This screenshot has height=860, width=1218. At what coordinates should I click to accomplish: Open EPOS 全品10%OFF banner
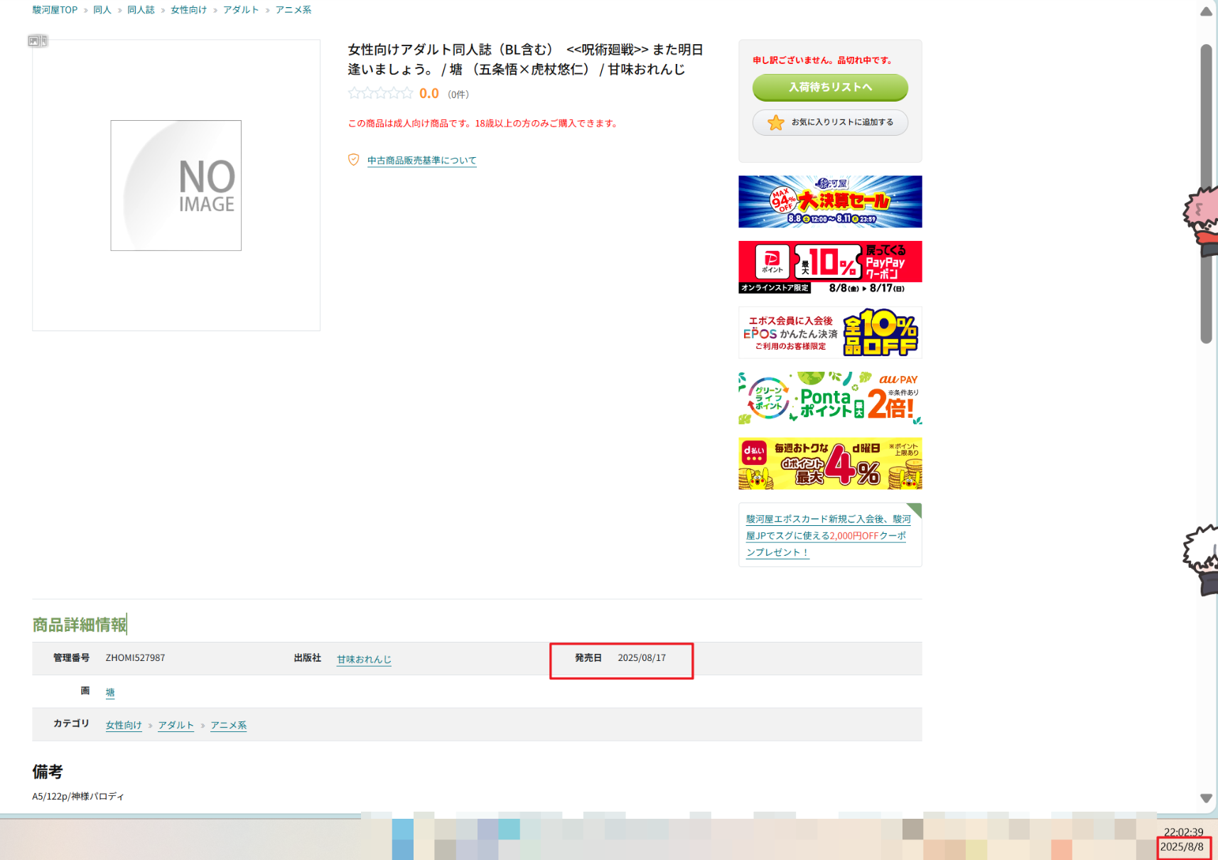(830, 333)
